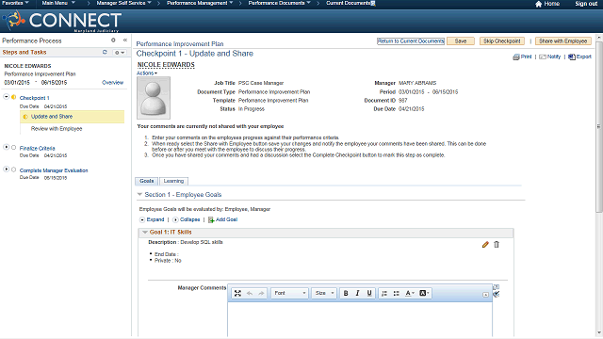Open the Manager Self Service menu

123,3
